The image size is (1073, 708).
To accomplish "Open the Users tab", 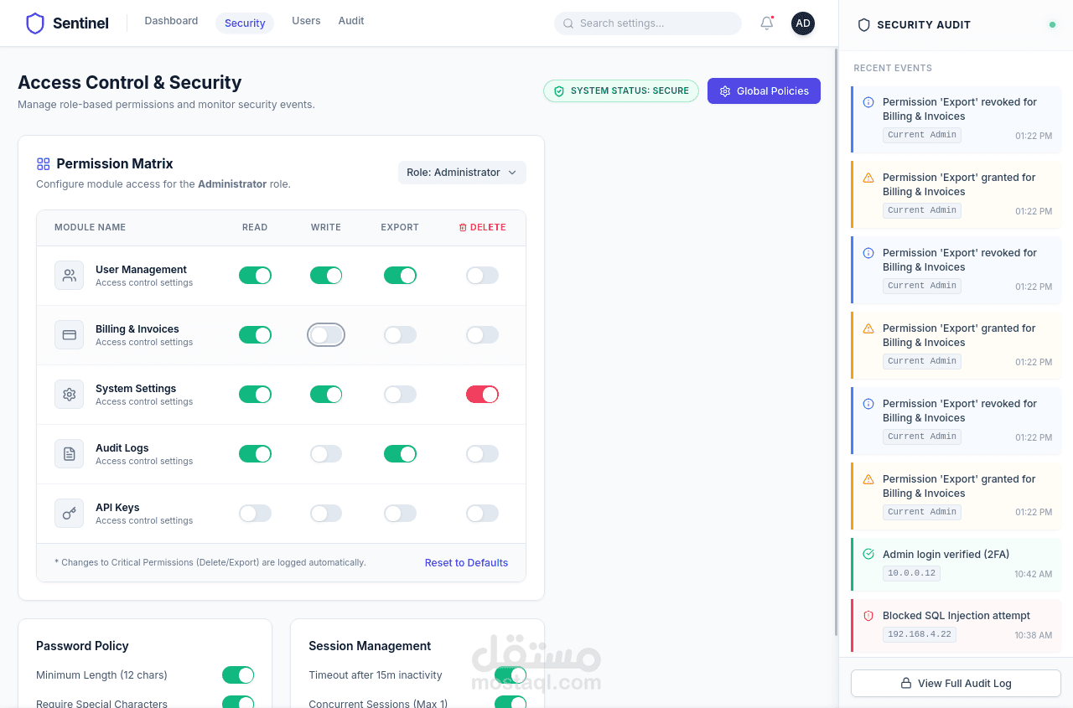I will pos(306,21).
